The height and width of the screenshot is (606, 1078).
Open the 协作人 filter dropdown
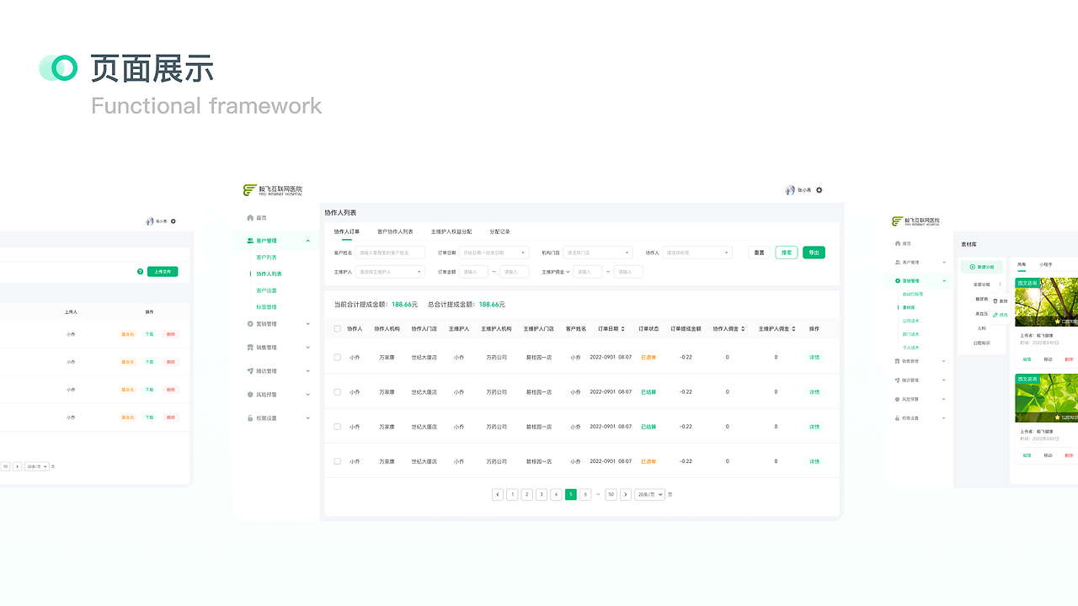point(697,252)
